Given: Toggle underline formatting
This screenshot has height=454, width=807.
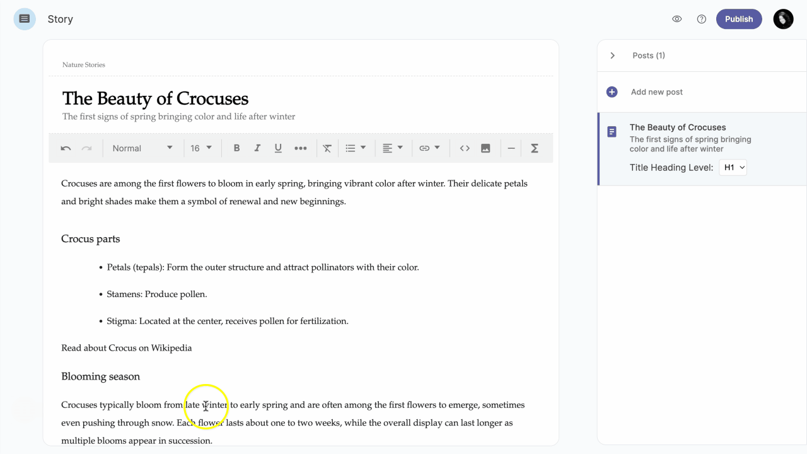Looking at the screenshot, I should 278,148.
